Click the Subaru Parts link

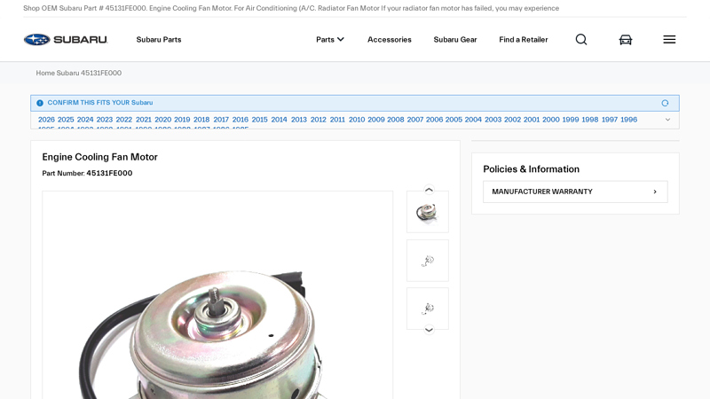(x=159, y=40)
